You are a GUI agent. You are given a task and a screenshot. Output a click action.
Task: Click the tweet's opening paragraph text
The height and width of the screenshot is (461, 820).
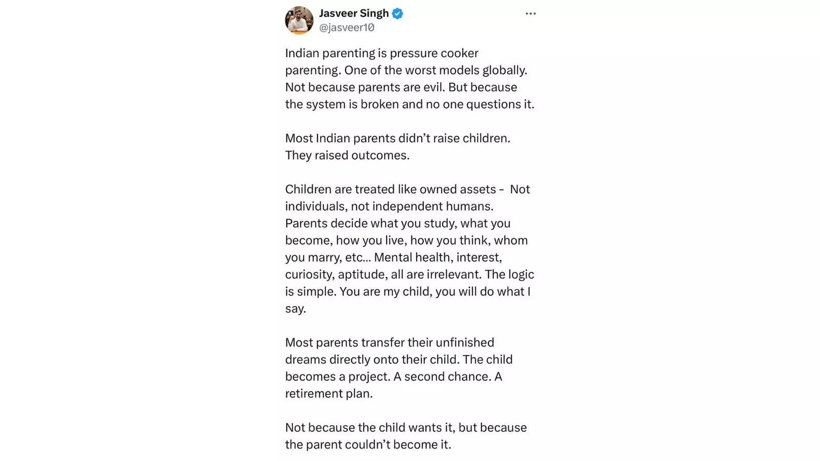tap(410, 78)
